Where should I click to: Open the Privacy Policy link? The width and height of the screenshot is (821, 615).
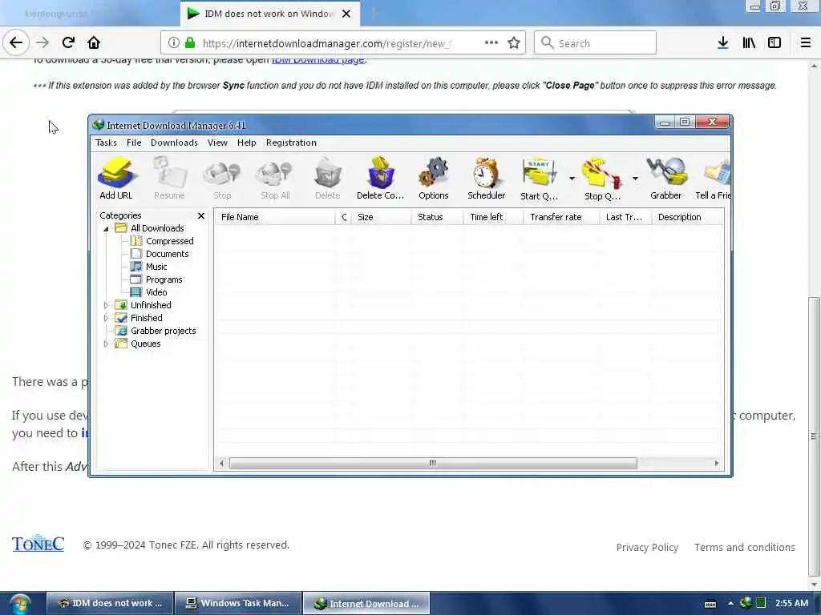tap(647, 548)
